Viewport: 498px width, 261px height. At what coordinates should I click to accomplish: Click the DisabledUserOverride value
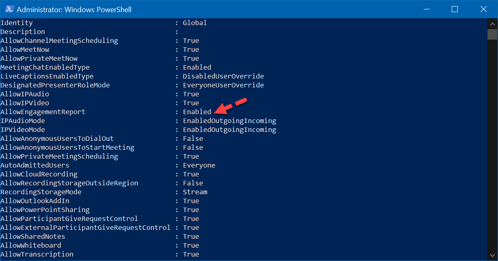pos(223,76)
